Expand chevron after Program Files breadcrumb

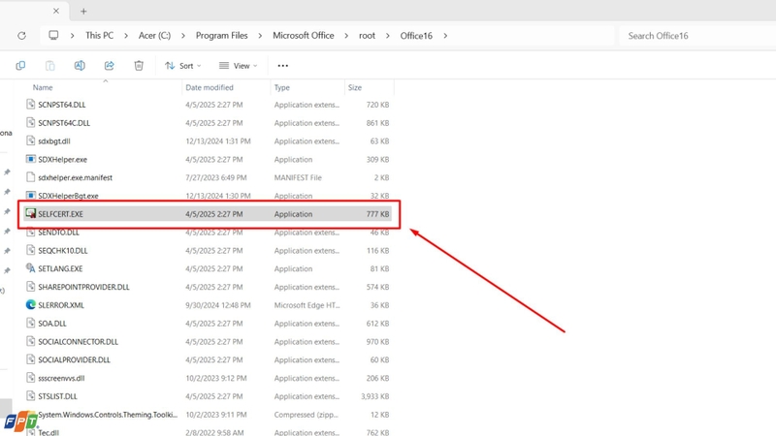point(260,36)
